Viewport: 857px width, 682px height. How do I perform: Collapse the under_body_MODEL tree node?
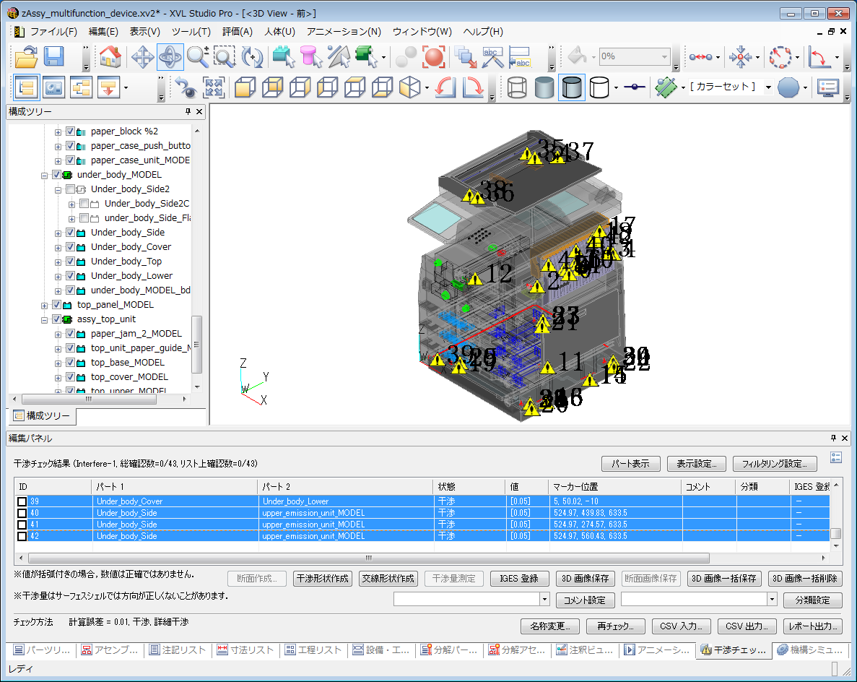coord(45,175)
